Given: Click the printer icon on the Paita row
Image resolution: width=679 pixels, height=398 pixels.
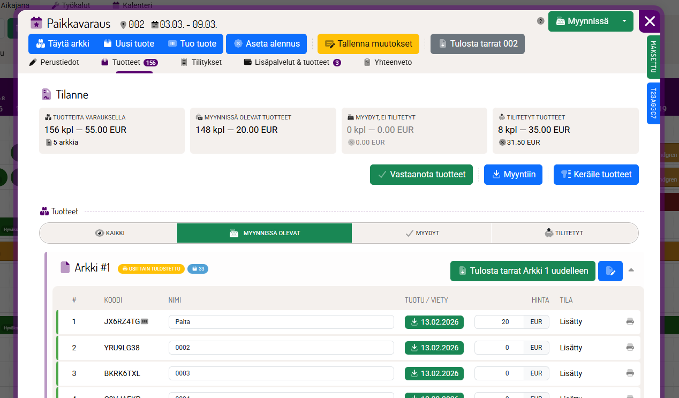Looking at the screenshot, I should 630,322.
